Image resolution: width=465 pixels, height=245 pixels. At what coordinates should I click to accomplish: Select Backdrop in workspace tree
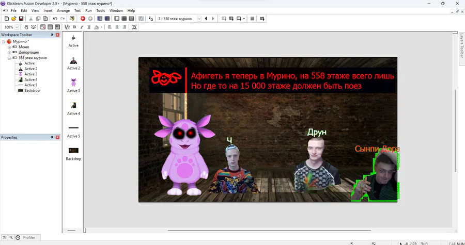click(x=32, y=90)
